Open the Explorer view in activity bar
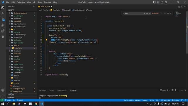 [3, 7]
